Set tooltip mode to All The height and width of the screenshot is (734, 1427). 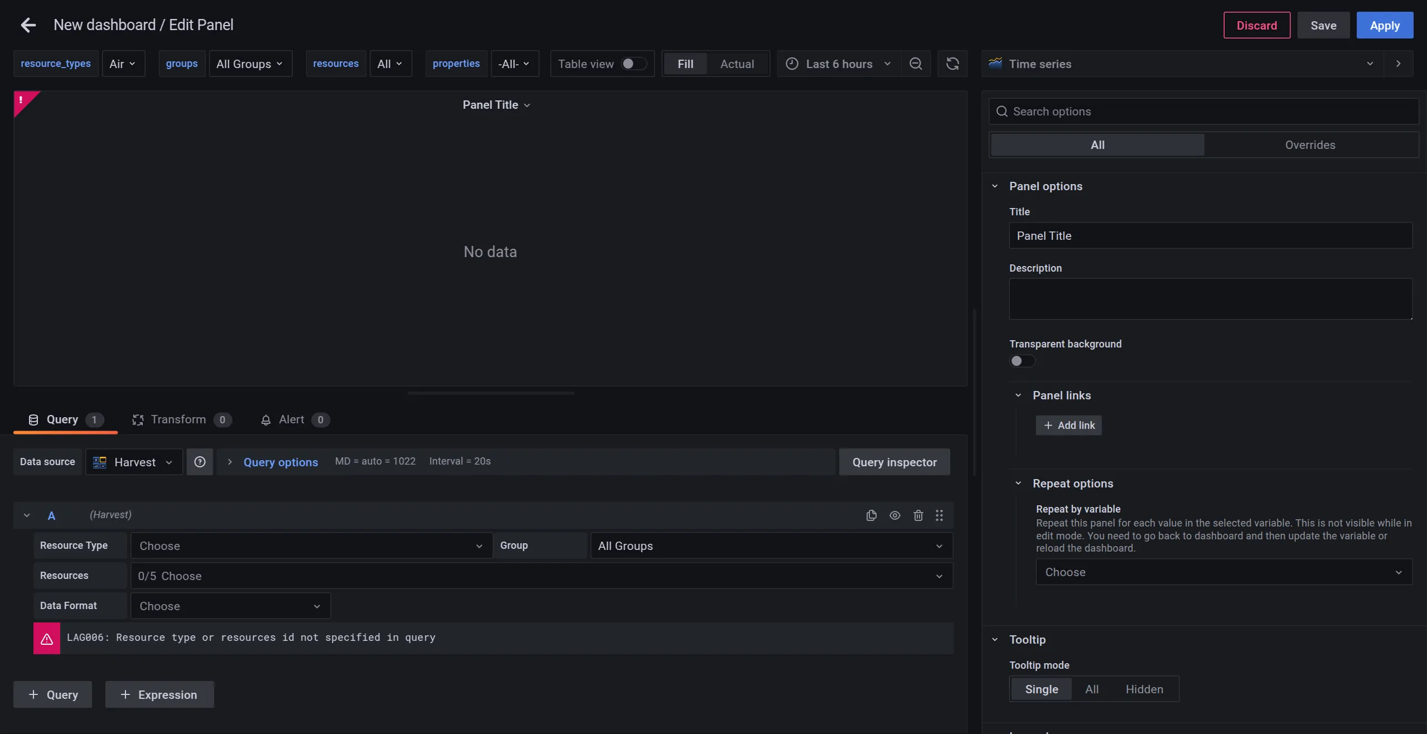click(1092, 689)
